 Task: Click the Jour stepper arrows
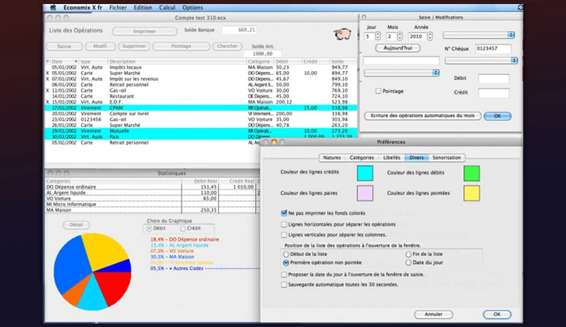tap(378, 36)
